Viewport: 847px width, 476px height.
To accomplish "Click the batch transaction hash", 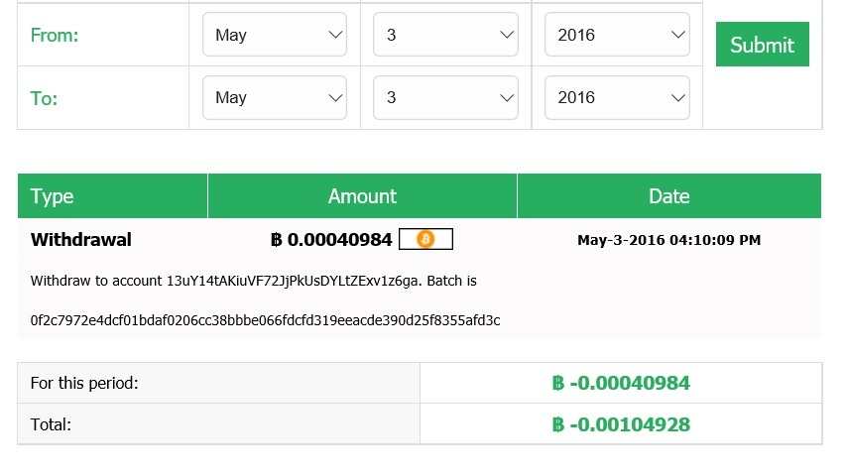I will [265, 320].
